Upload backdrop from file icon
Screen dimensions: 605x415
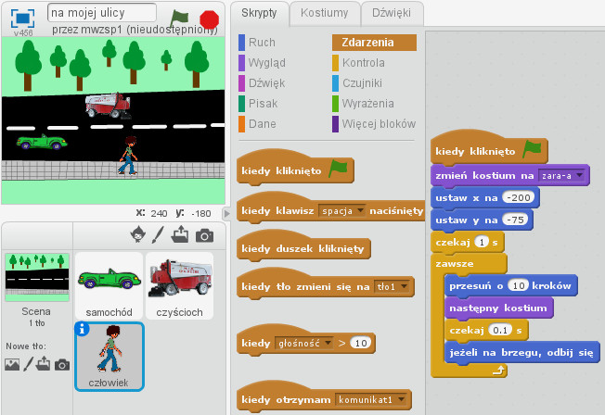(x=43, y=363)
